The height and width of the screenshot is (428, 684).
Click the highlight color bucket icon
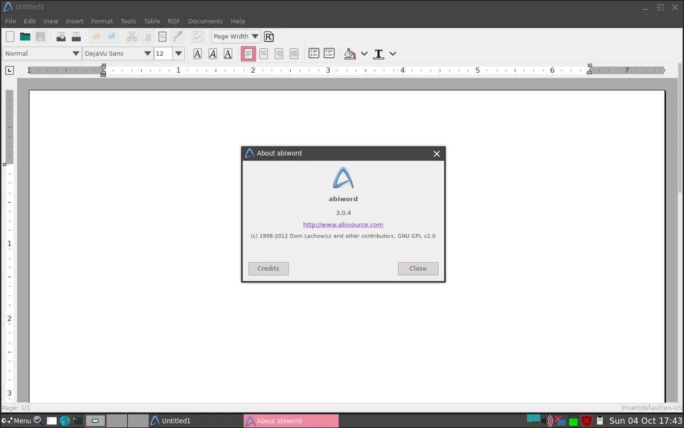[350, 53]
